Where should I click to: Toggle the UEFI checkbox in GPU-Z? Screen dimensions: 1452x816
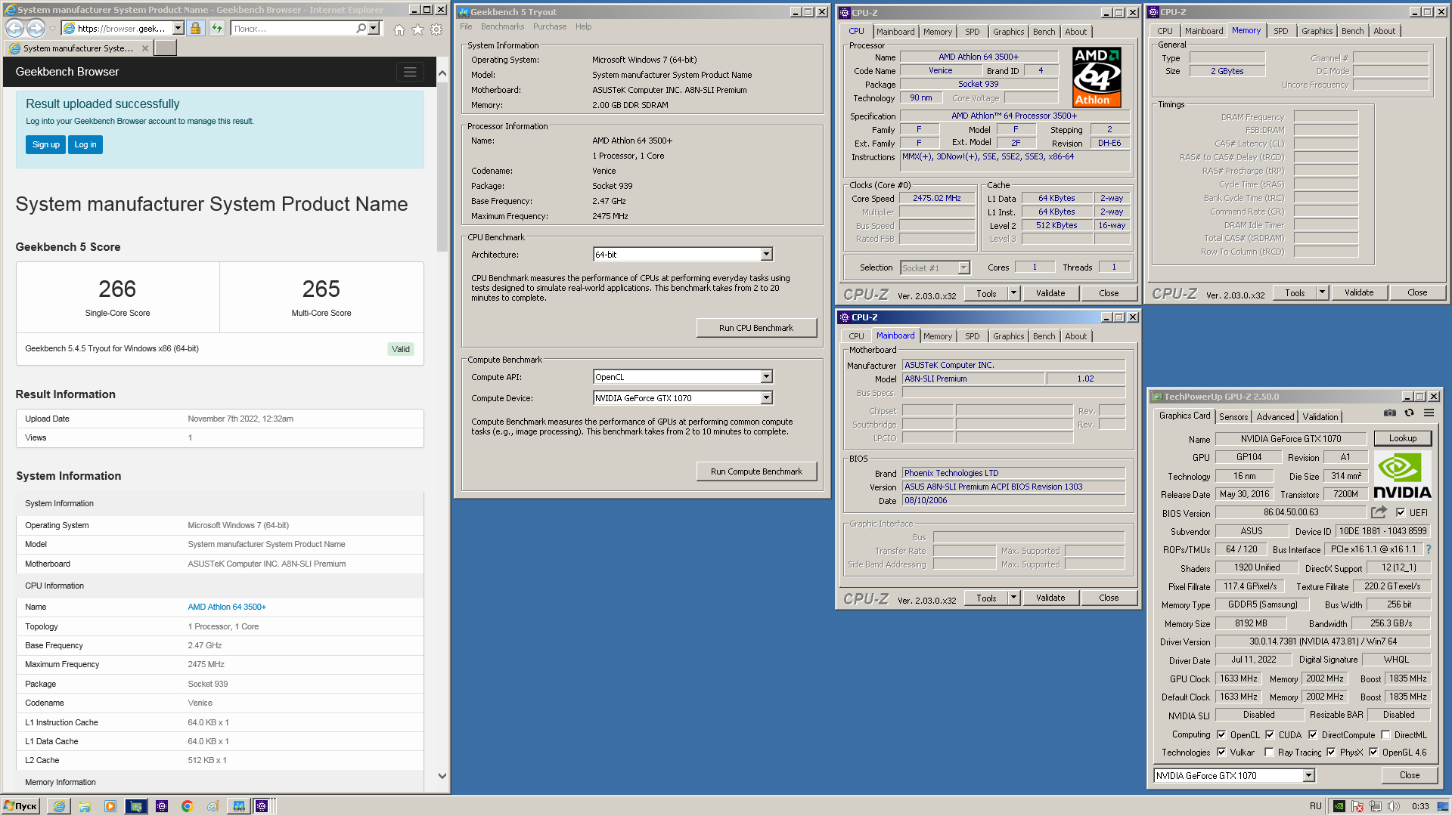pyautogui.click(x=1401, y=513)
